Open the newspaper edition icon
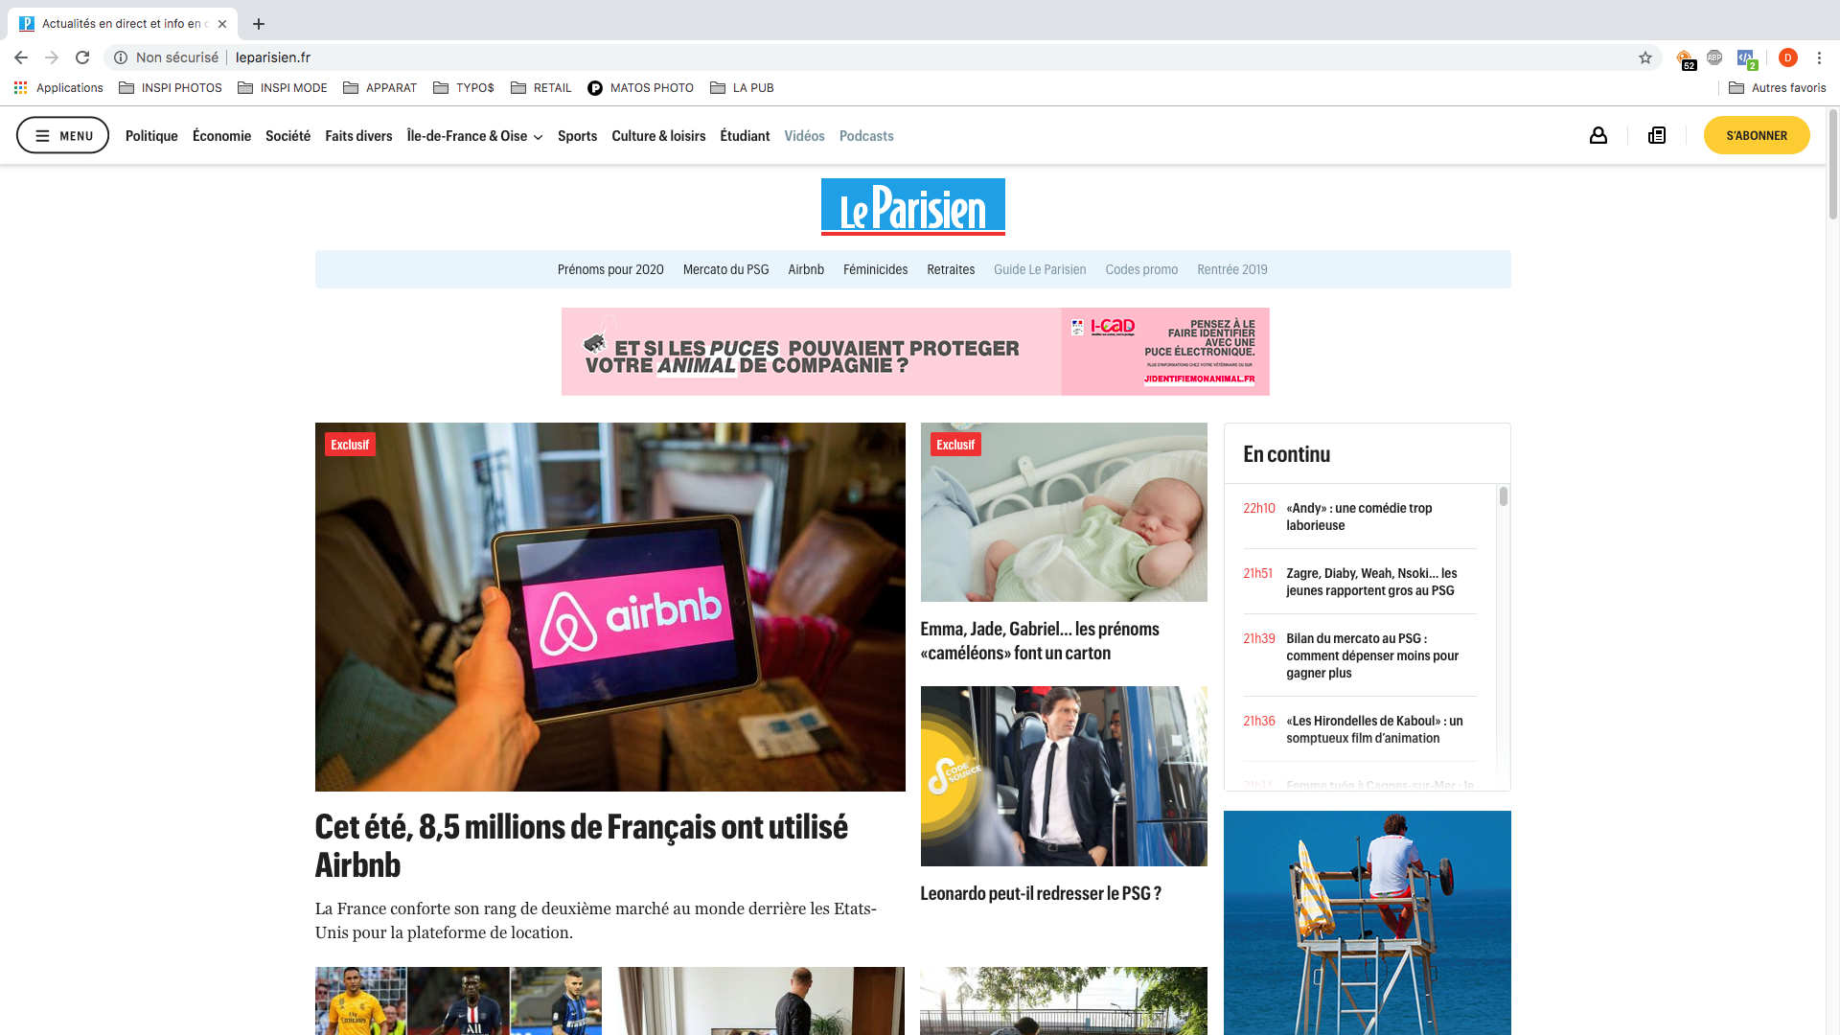 tap(1657, 135)
